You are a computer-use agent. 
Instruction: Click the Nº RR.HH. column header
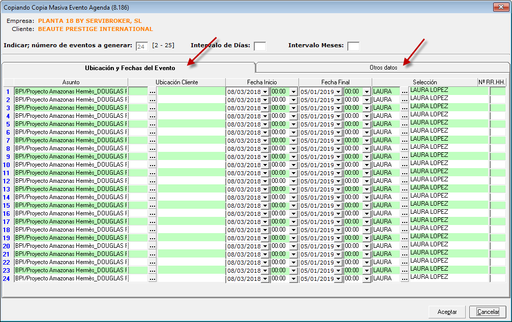pos(492,82)
